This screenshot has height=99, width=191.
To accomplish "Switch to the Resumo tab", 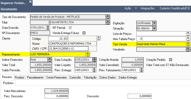I will point(7,77).
